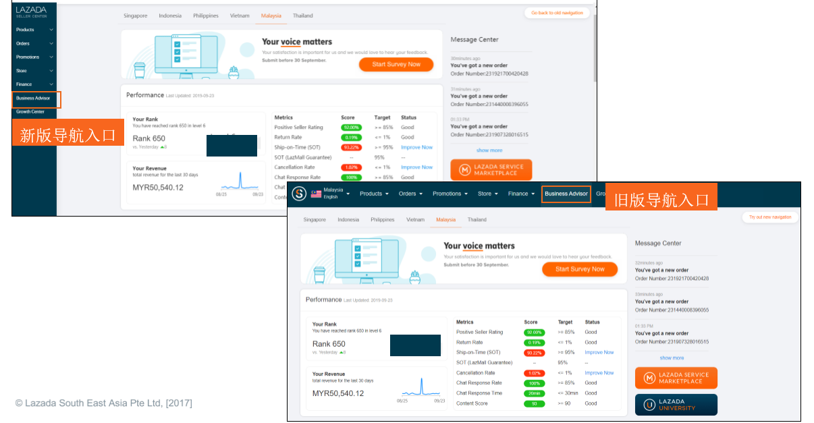This screenshot has width=814, height=423.
Task: Click the MYR50,540.12 revenue value in the new-navigation window
Action: (x=158, y=188)
